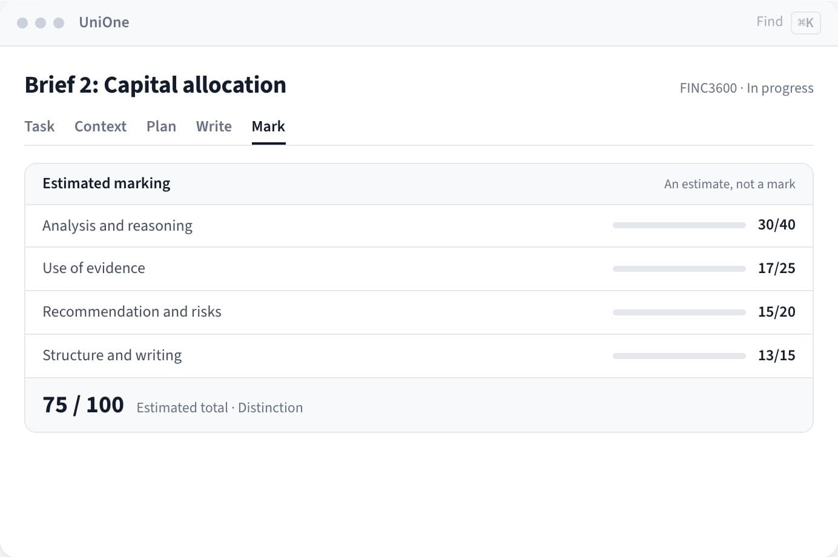Select the Plan tab
The image size is (838, 557).
pyautogui.click(x=161, y=127)
